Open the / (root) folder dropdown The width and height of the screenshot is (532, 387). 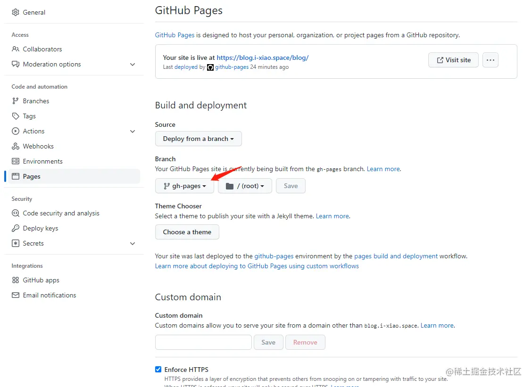point(245,186)
